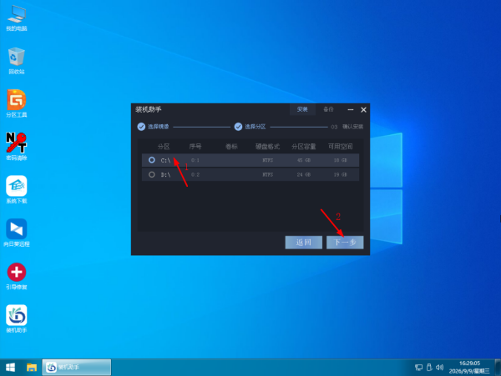Click the volume speaker tray icon

(440, 368)
